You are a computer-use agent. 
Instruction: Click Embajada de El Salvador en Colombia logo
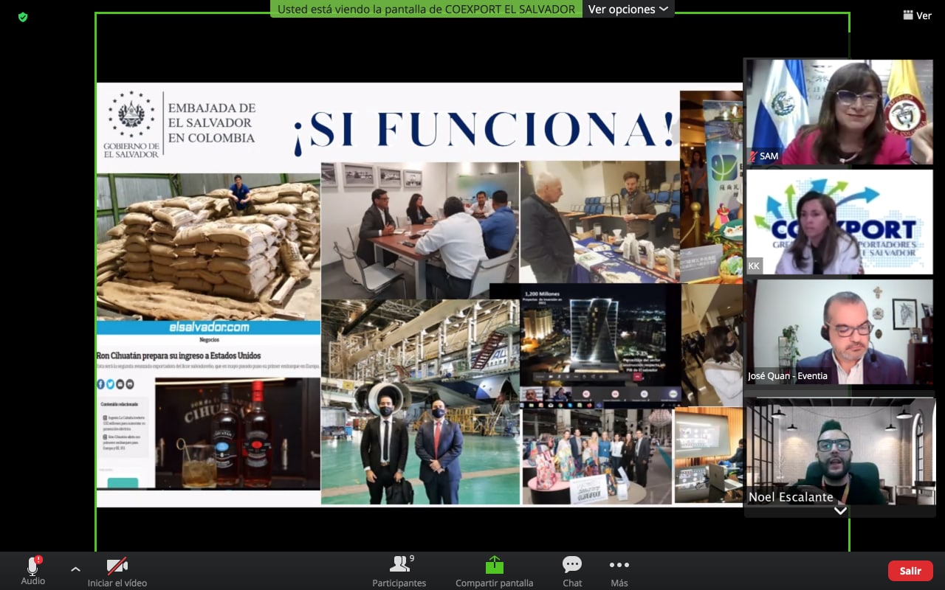pyautogui.click(x=180, y=125)
